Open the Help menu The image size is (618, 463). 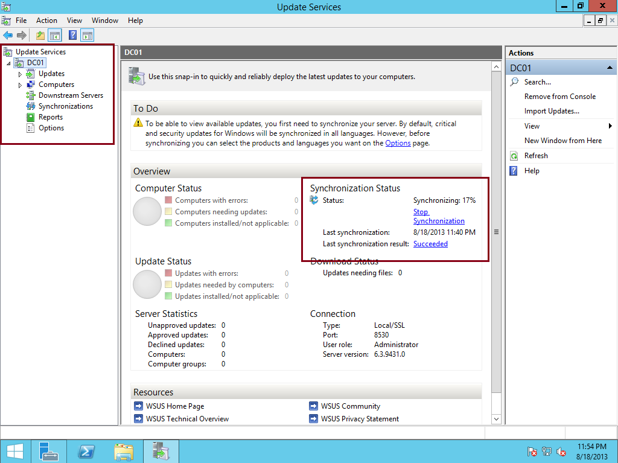click(135, 21)
